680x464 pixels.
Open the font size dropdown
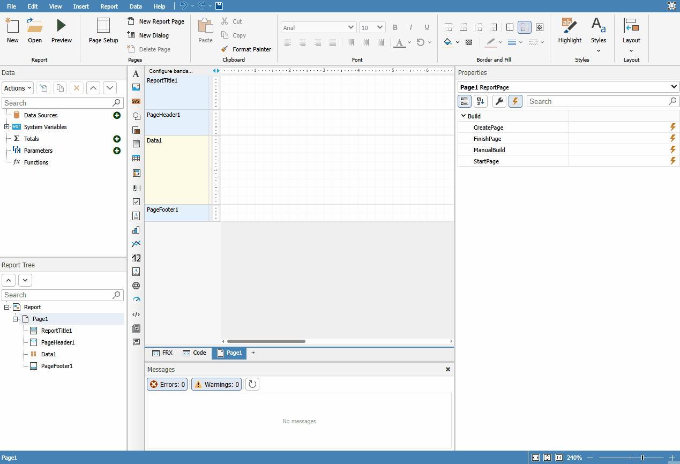(372, 27)
